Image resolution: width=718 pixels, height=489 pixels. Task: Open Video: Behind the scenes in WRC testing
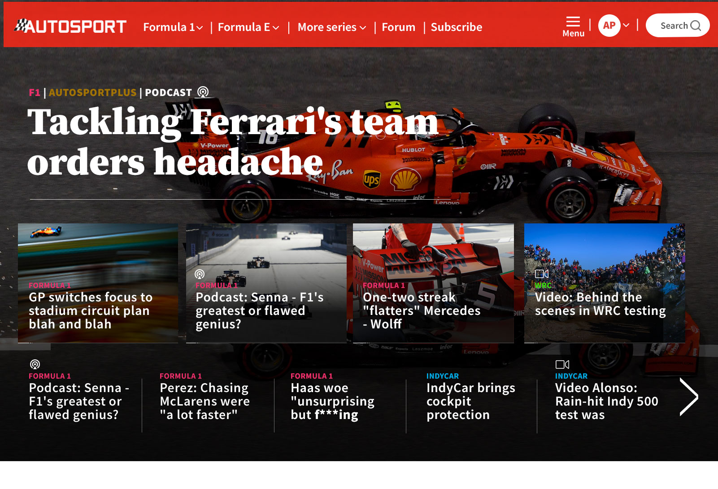click(605, 283)
